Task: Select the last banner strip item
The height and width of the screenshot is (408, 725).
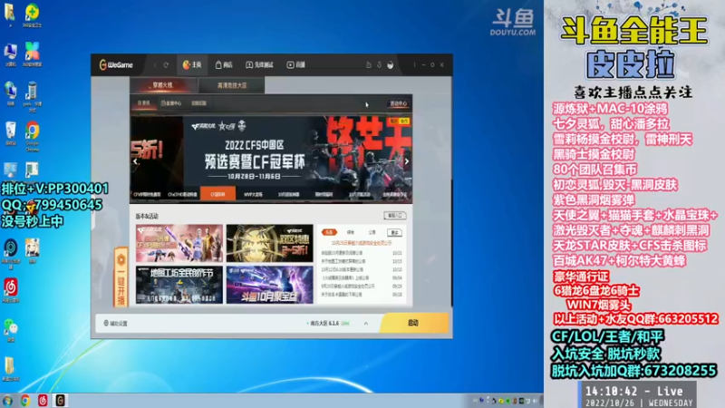Action: click(x=394, y=194)
